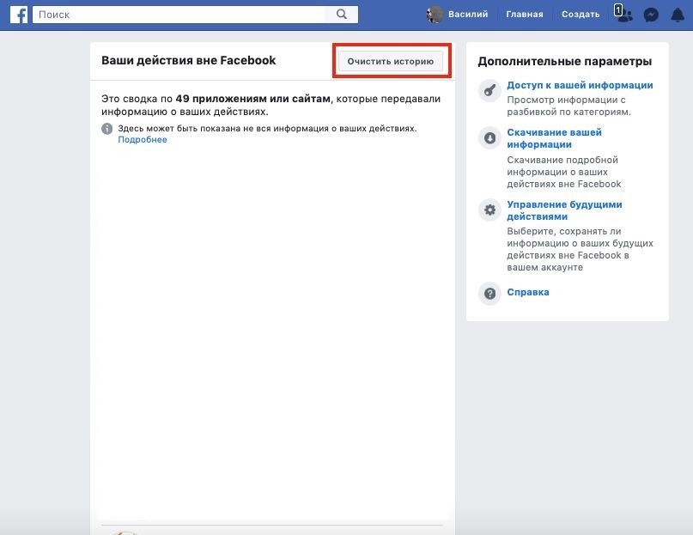
Task: Click the download arrow icon
Action: pos(489,137)
